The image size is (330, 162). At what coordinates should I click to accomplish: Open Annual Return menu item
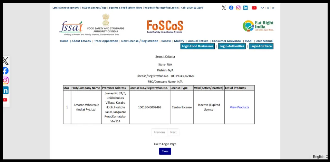tap(198, 41)
